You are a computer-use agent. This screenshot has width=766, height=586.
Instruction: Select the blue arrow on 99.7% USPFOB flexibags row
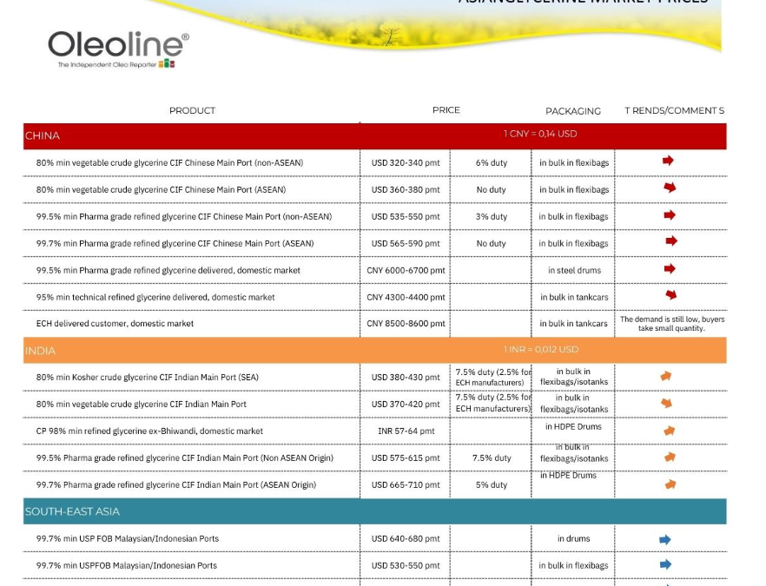click(666, 565)
